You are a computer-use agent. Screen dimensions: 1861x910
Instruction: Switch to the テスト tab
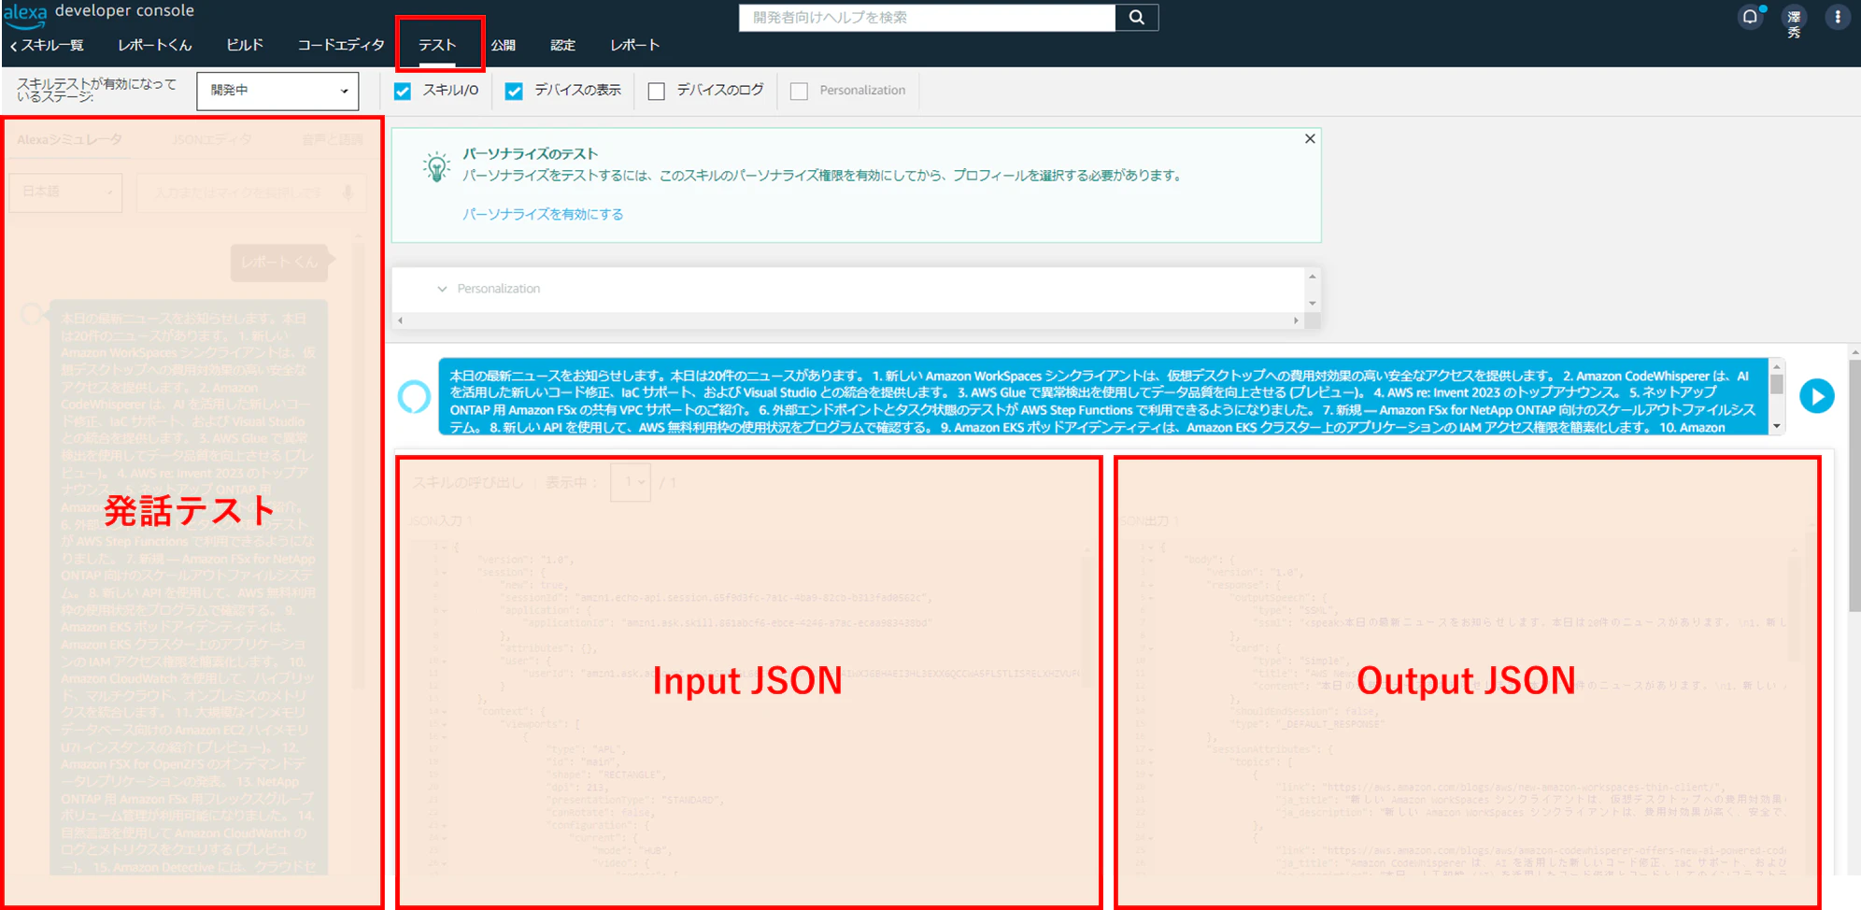(437, 45)
